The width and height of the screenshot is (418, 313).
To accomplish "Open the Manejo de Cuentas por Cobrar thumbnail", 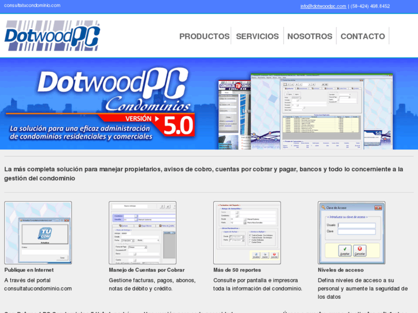I will (143, 233).
